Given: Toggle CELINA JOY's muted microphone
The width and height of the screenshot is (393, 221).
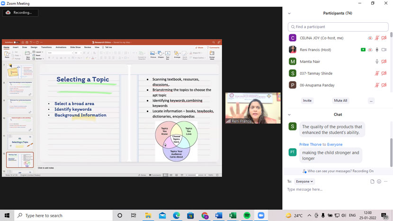Looking at the screenshot, I should point(377,38).
